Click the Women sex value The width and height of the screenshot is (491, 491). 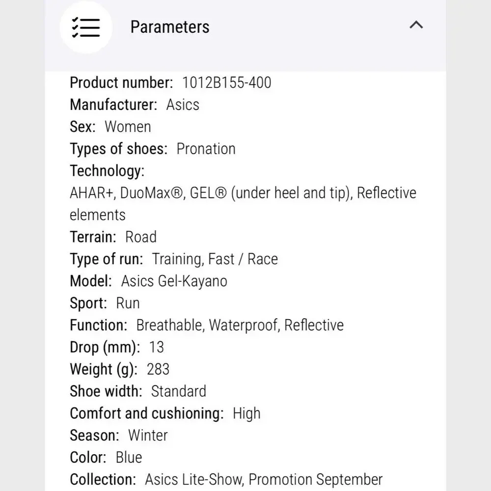tap(128, 127)
